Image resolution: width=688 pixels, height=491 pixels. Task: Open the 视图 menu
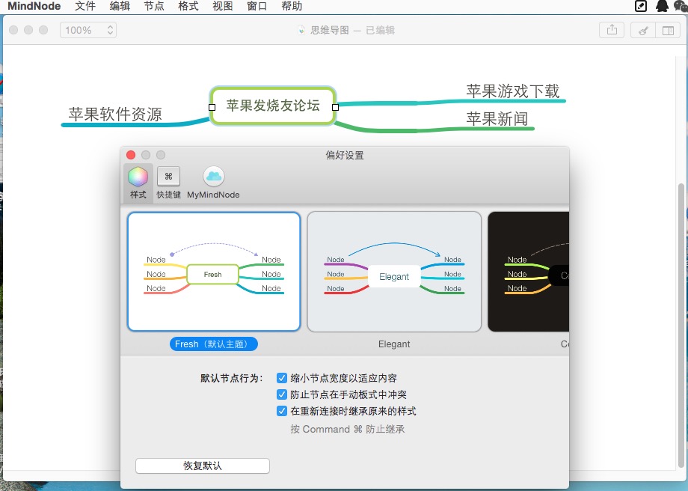222,6
